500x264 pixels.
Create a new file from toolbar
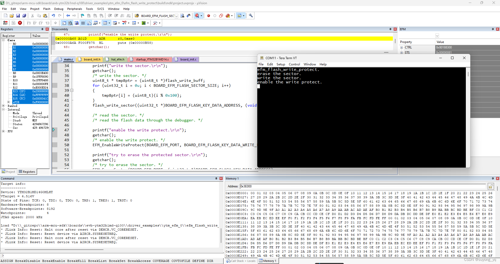(x=5, y=16)
